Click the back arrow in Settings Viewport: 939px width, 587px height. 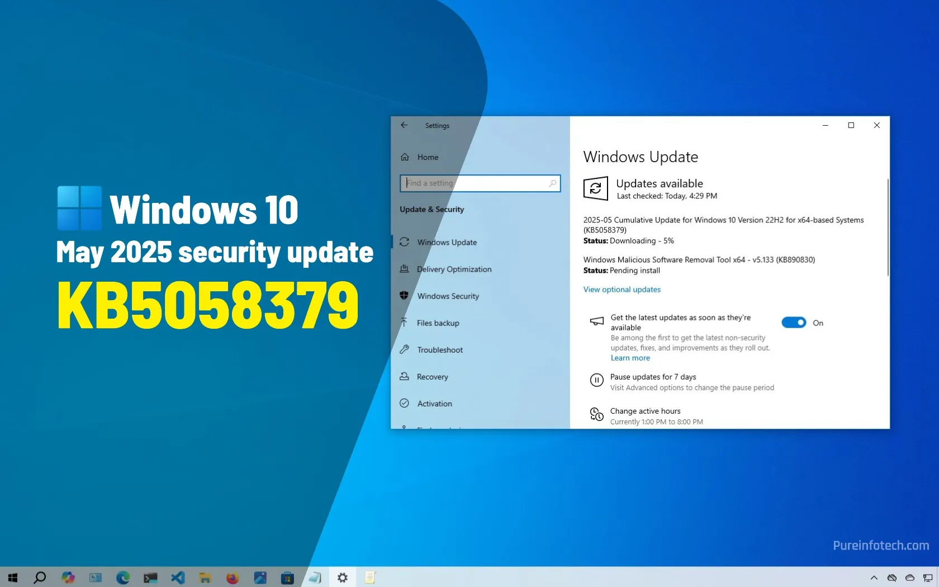point(404,125)
